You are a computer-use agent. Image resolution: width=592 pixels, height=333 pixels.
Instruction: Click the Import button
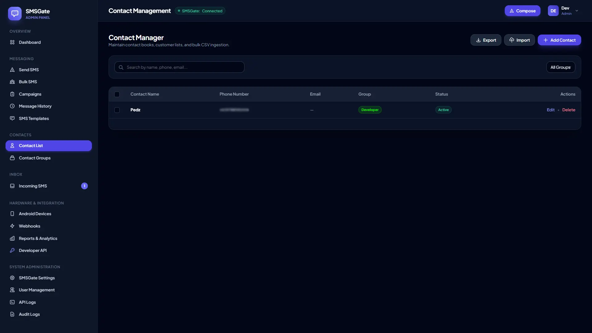click(x=519, y=40)
